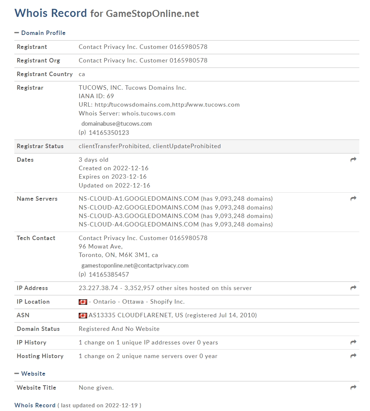Click the share arrow in Name Servers row
Image resolution: width=370 pixels, height=411 pixels.
353,199
